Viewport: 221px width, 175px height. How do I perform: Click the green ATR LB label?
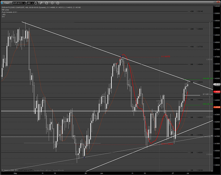tap(208, 104)
